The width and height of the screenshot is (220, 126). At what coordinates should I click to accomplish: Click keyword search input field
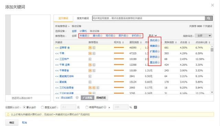tap(148, 18)
